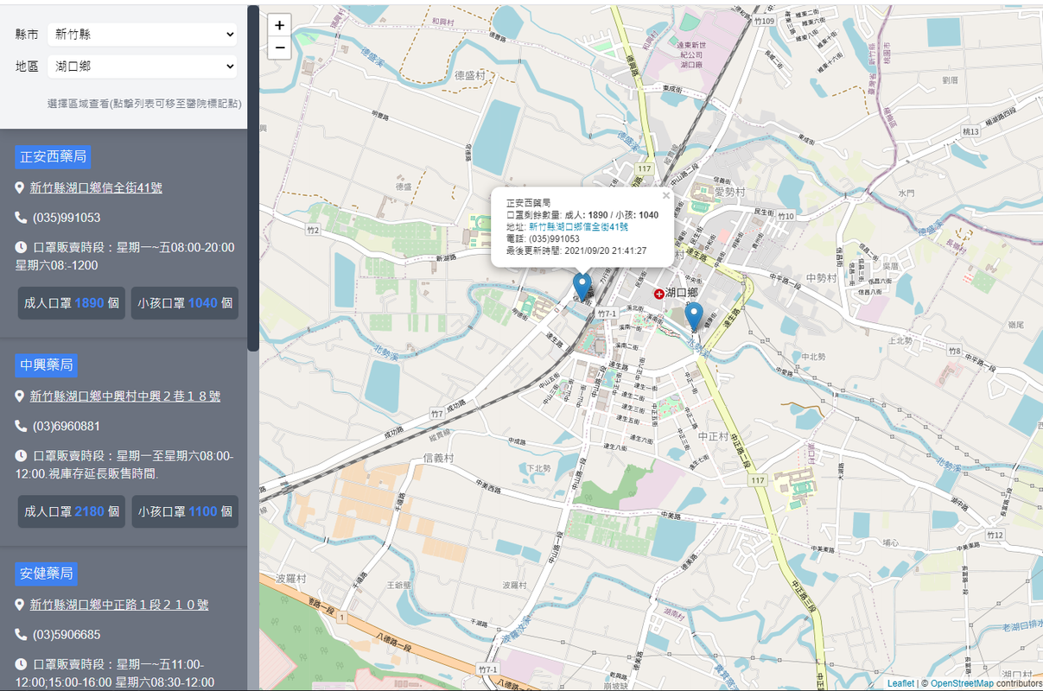The height and width of the screenshot is (691, 1043).
Task: Click clock icon in 中興藥局 card
Action: pos(21,455)
